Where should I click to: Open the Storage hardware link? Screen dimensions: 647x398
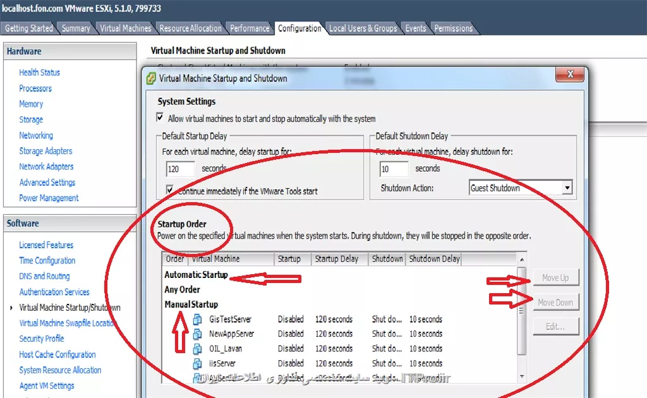[31, 119]
